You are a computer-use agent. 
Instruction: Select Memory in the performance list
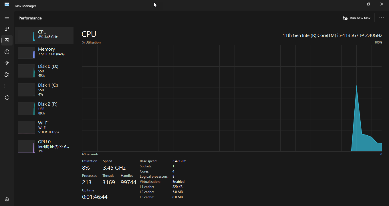[44, 51]
